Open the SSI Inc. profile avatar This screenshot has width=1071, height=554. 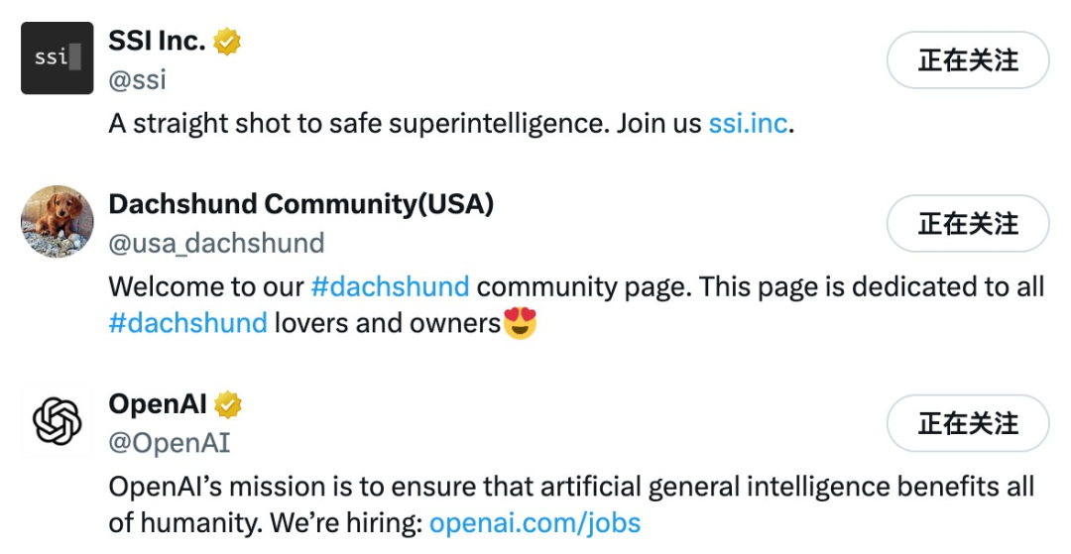[58, 58]
